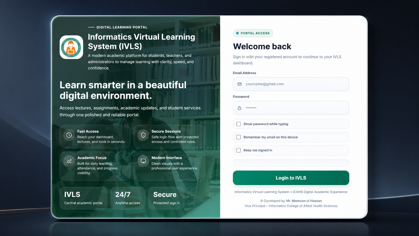Click the Secure Protected sign in tile
This screenshot has width=419, height=236.
166,198
